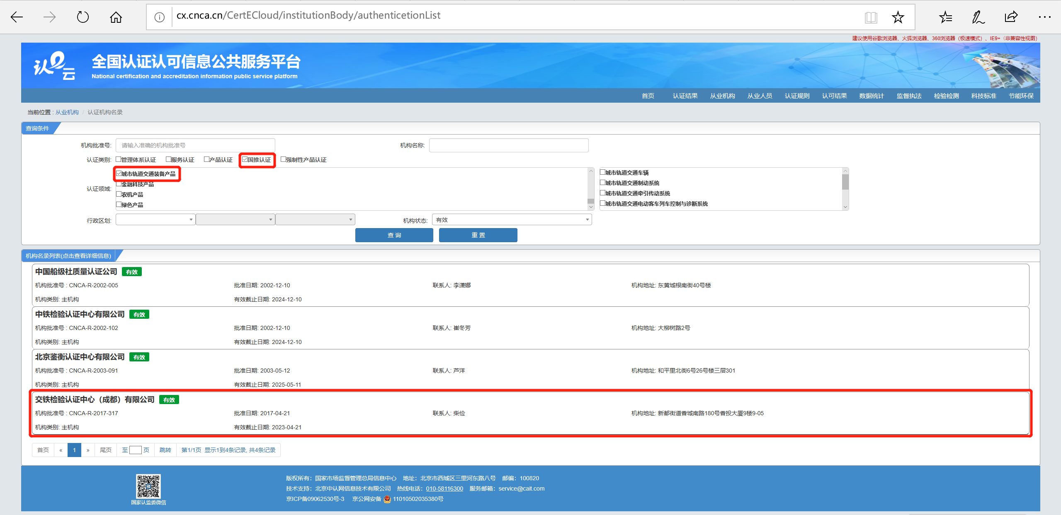
Task: Click the share page icon
Action: pos(1011,17)
